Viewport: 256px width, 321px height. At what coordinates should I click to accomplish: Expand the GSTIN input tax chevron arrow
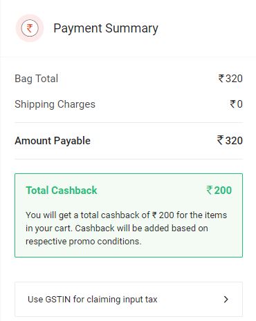[x=226, y=299]
